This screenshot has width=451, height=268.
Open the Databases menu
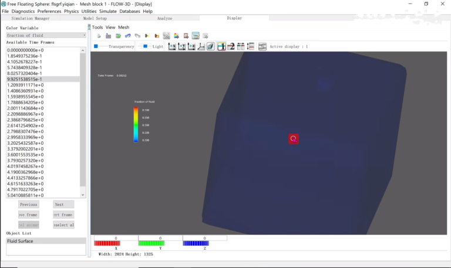(130, 11)
